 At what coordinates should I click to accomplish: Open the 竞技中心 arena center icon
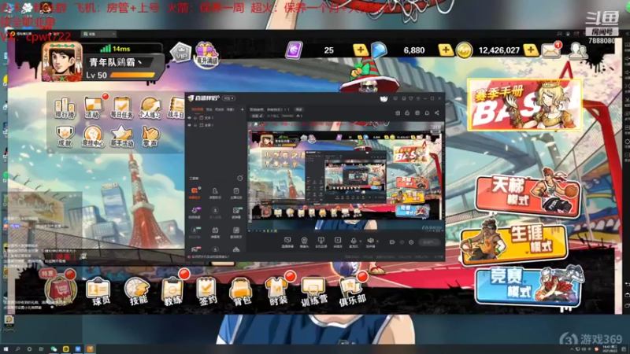pyautogui.click(x=93, y=136)
